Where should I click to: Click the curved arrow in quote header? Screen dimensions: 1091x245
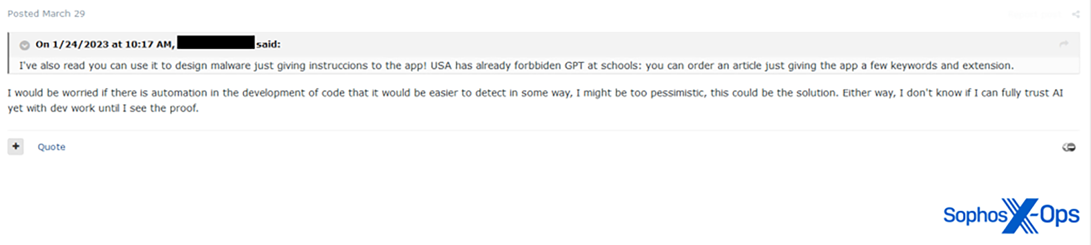point(1063,44)
